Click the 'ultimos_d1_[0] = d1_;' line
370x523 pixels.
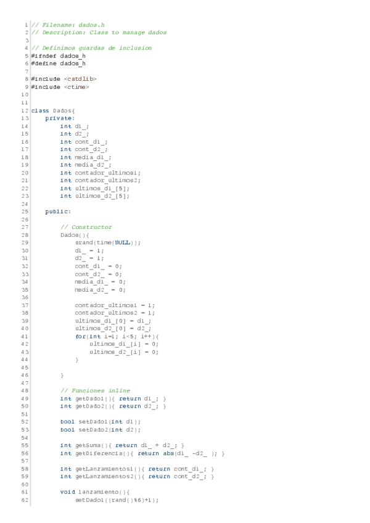click(113, 321)
